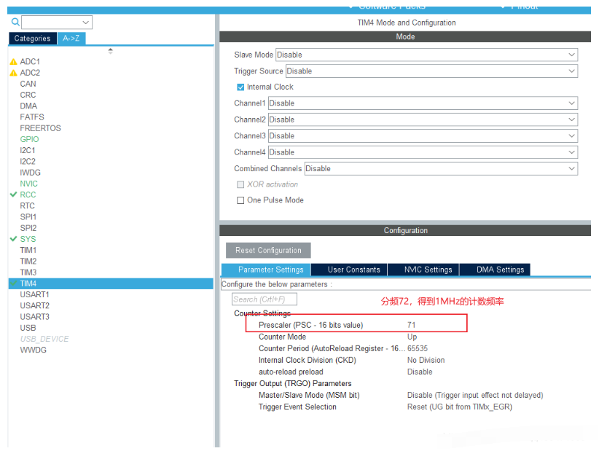Click auto-reload preload value Disable

pos(420,372)
